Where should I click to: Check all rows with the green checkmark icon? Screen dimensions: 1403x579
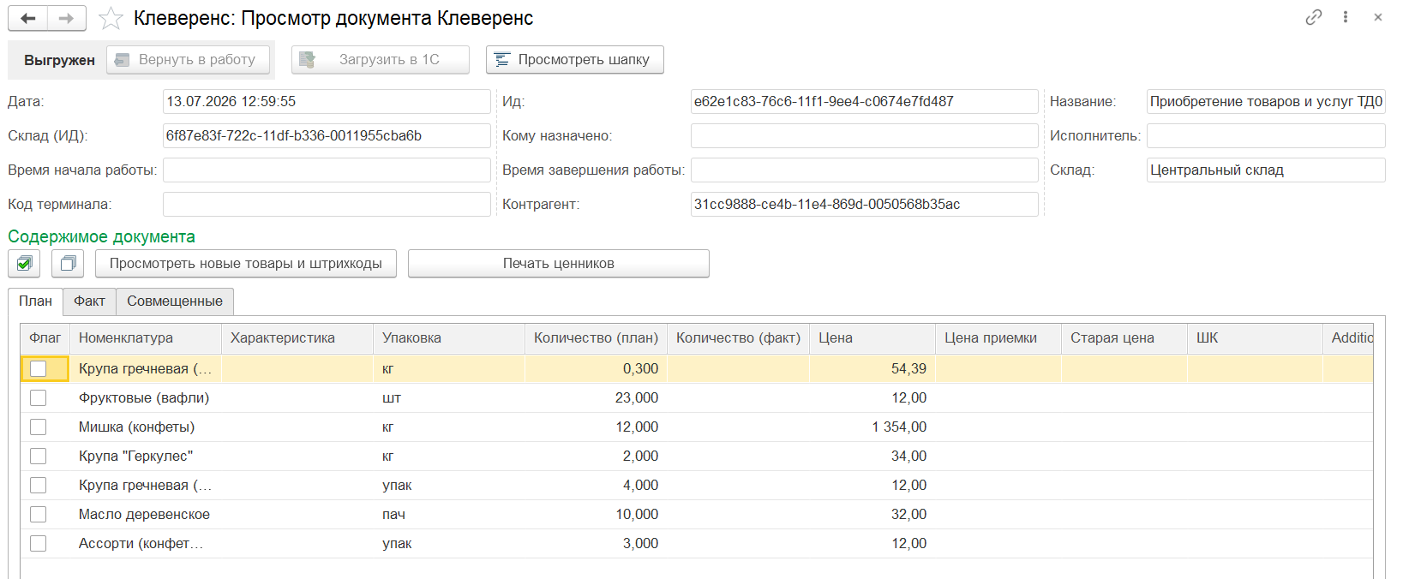coord(24,264)
